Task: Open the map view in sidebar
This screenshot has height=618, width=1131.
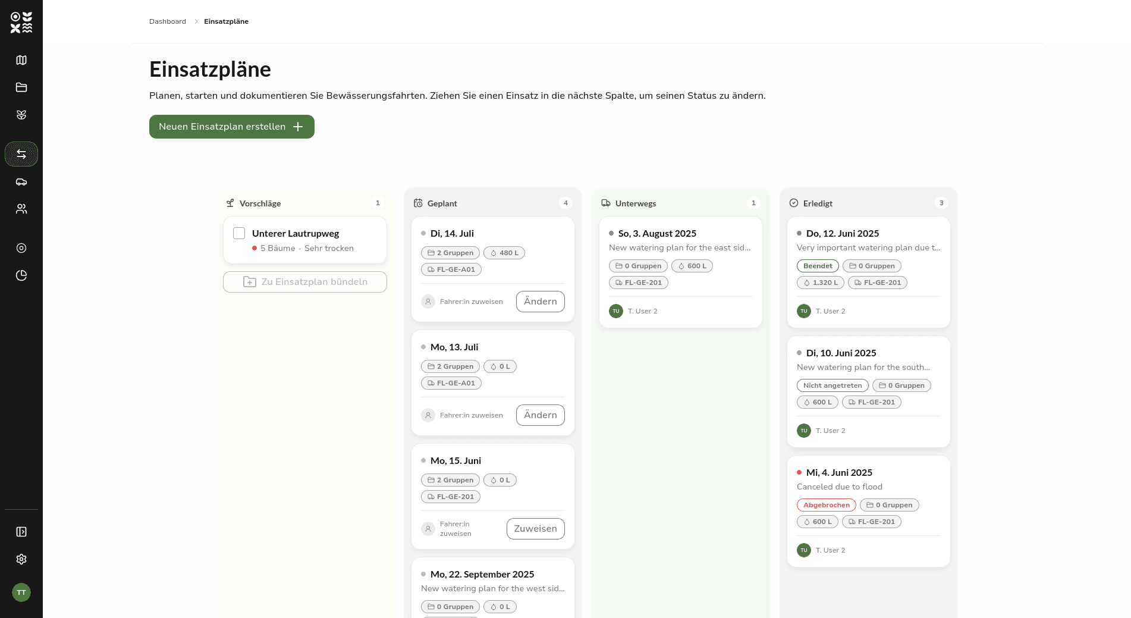Action: (x=21, y=60)
